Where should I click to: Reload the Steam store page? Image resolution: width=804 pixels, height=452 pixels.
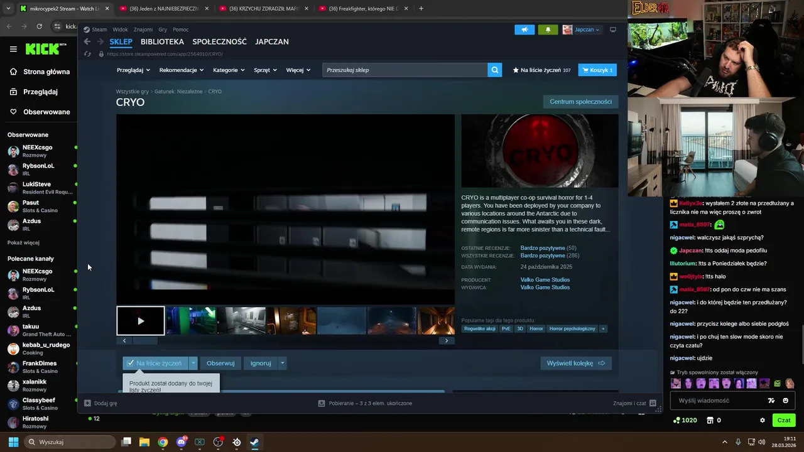point(87,54)
